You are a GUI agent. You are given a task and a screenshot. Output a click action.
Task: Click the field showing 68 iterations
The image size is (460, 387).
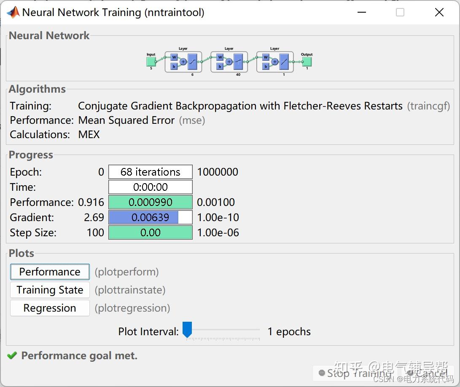point(150,172)
